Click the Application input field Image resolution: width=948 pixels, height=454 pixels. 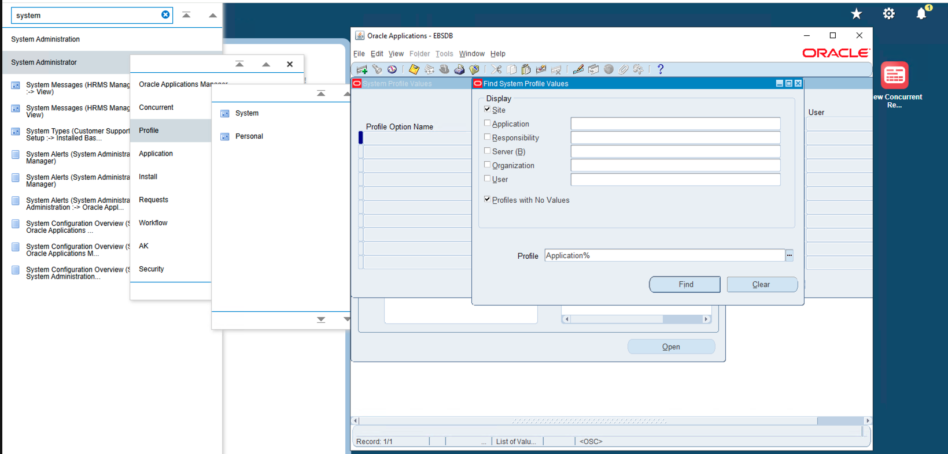[x=675, y=124]
